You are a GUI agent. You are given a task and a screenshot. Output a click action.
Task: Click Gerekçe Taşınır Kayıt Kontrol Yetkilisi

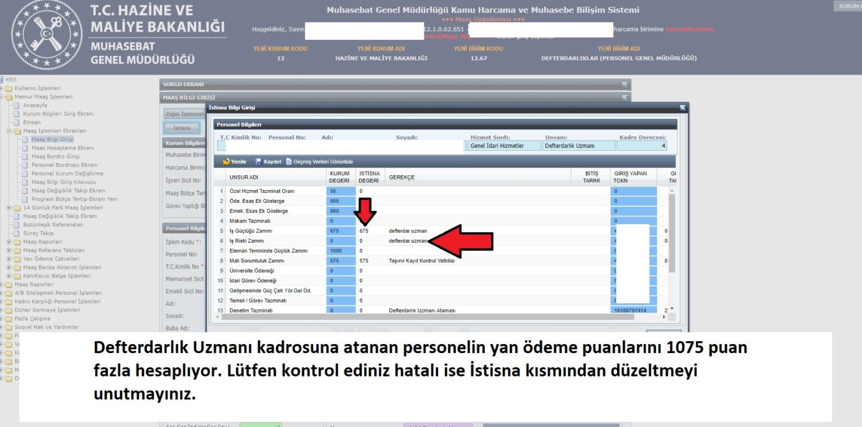[421, 261]
